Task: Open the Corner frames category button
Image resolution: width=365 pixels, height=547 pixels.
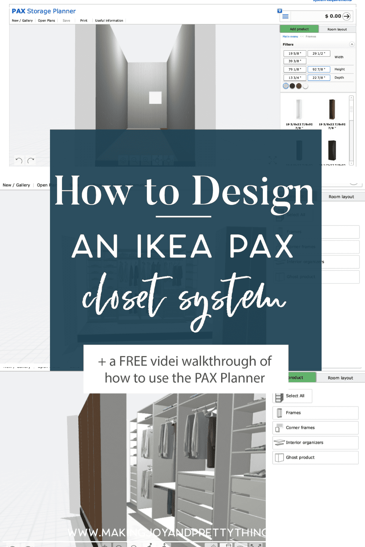Action: point(316,428)
